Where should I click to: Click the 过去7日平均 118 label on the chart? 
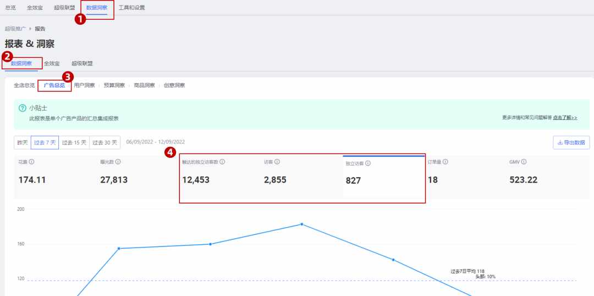coord(468,271)
